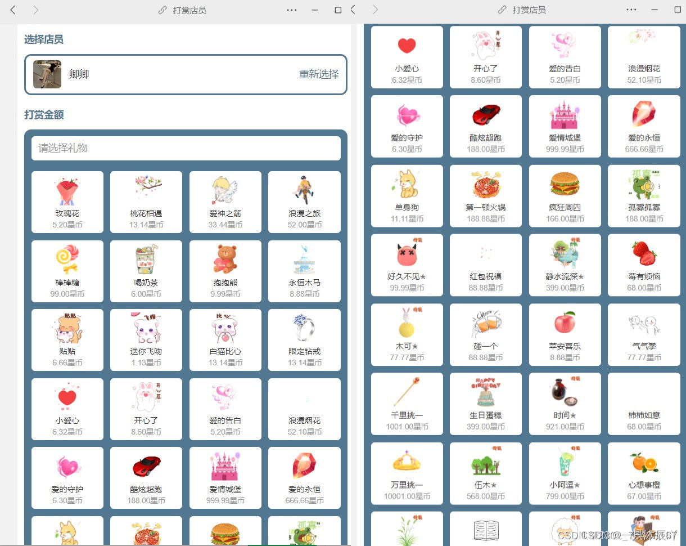Select 酷炫超跑 car gift in left window
Image resolution: width=686 pixels, height=546 pixels.
pos(146,478)
